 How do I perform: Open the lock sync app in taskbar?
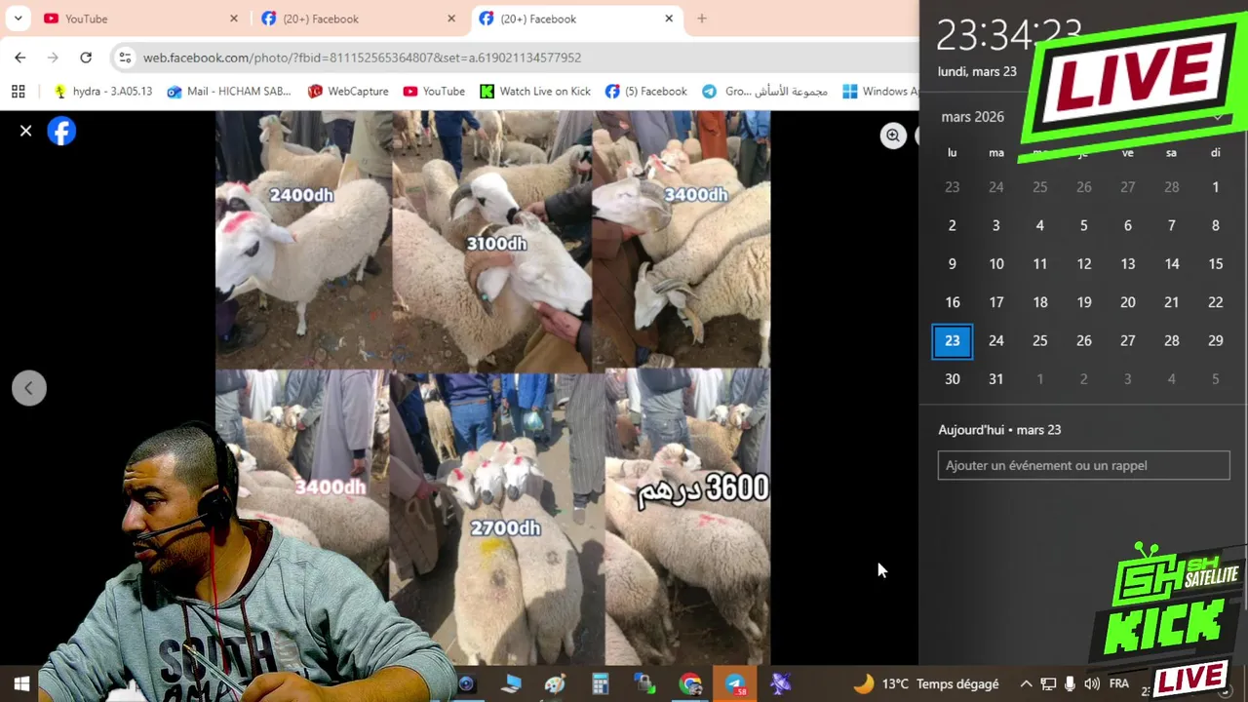click(645, 683)
